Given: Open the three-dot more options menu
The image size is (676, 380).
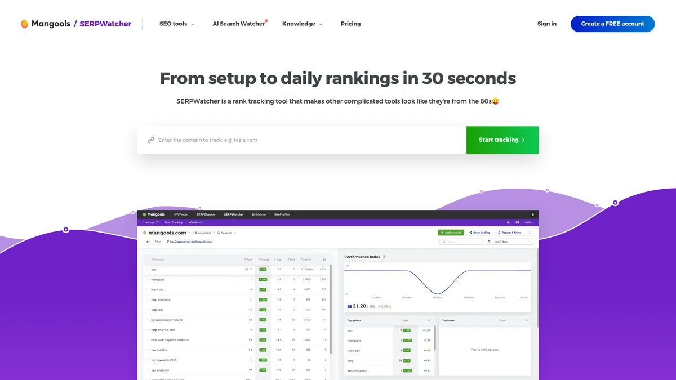Looking at the screenshot, I should point(530,233).
